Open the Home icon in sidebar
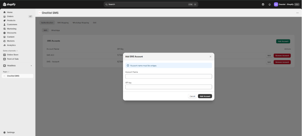The image size is (302, 136). coord(5,12)
